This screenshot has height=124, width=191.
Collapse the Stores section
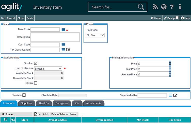pyautogui.click(x=3, y=114)
